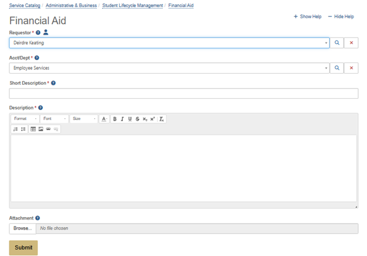Screen dimensions: 367x256
Task: Go to Service Catalog breadcrumb
Action: click(x=25, y=5)
